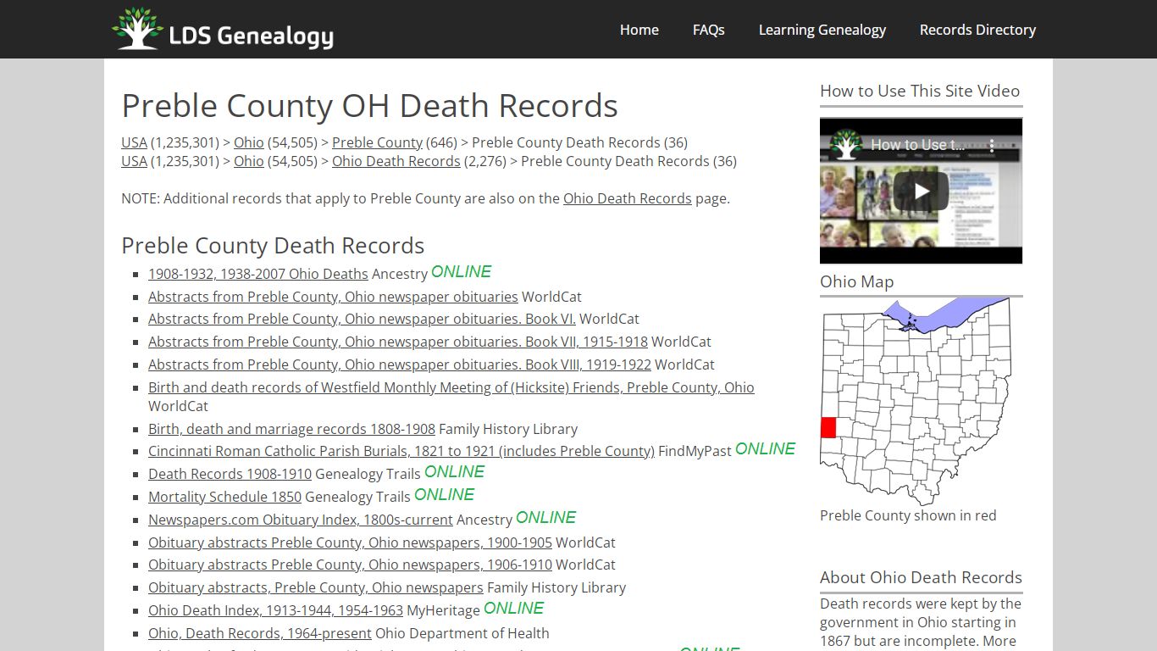This screenshot has width=1157, height=651.
Task: Open Birth, death and marriage records 1808-1908
Action: point(291,429)
